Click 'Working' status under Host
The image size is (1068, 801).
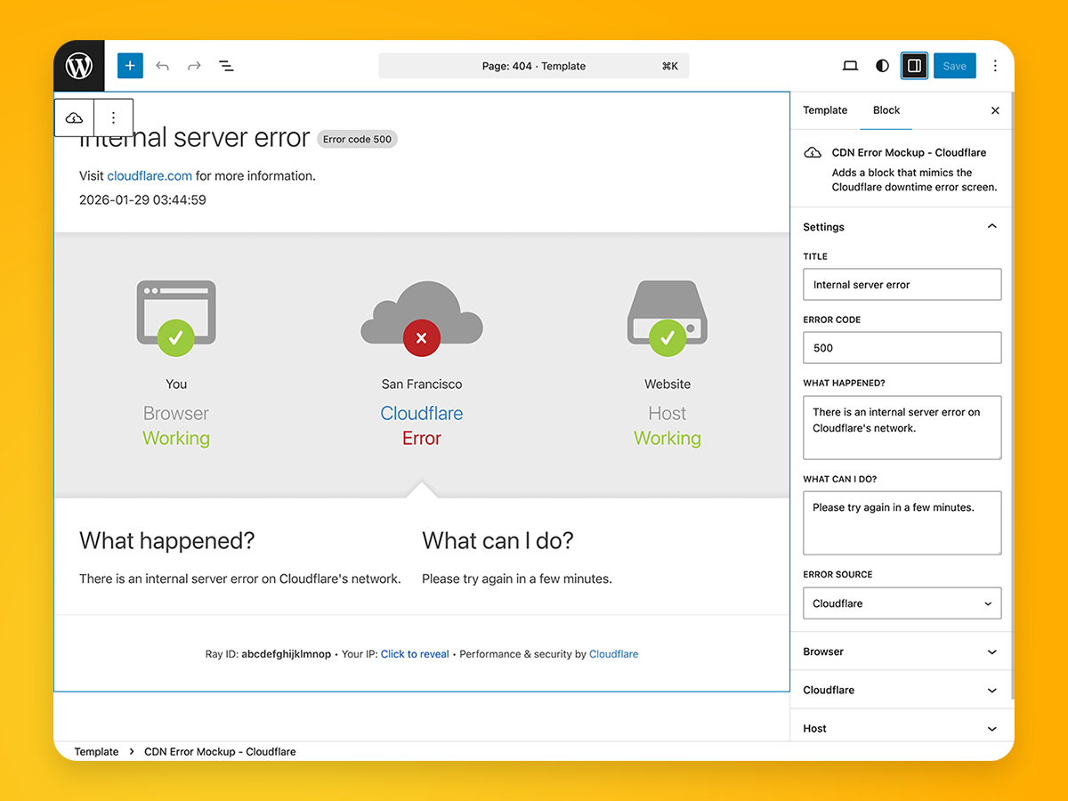pos(667,439)
